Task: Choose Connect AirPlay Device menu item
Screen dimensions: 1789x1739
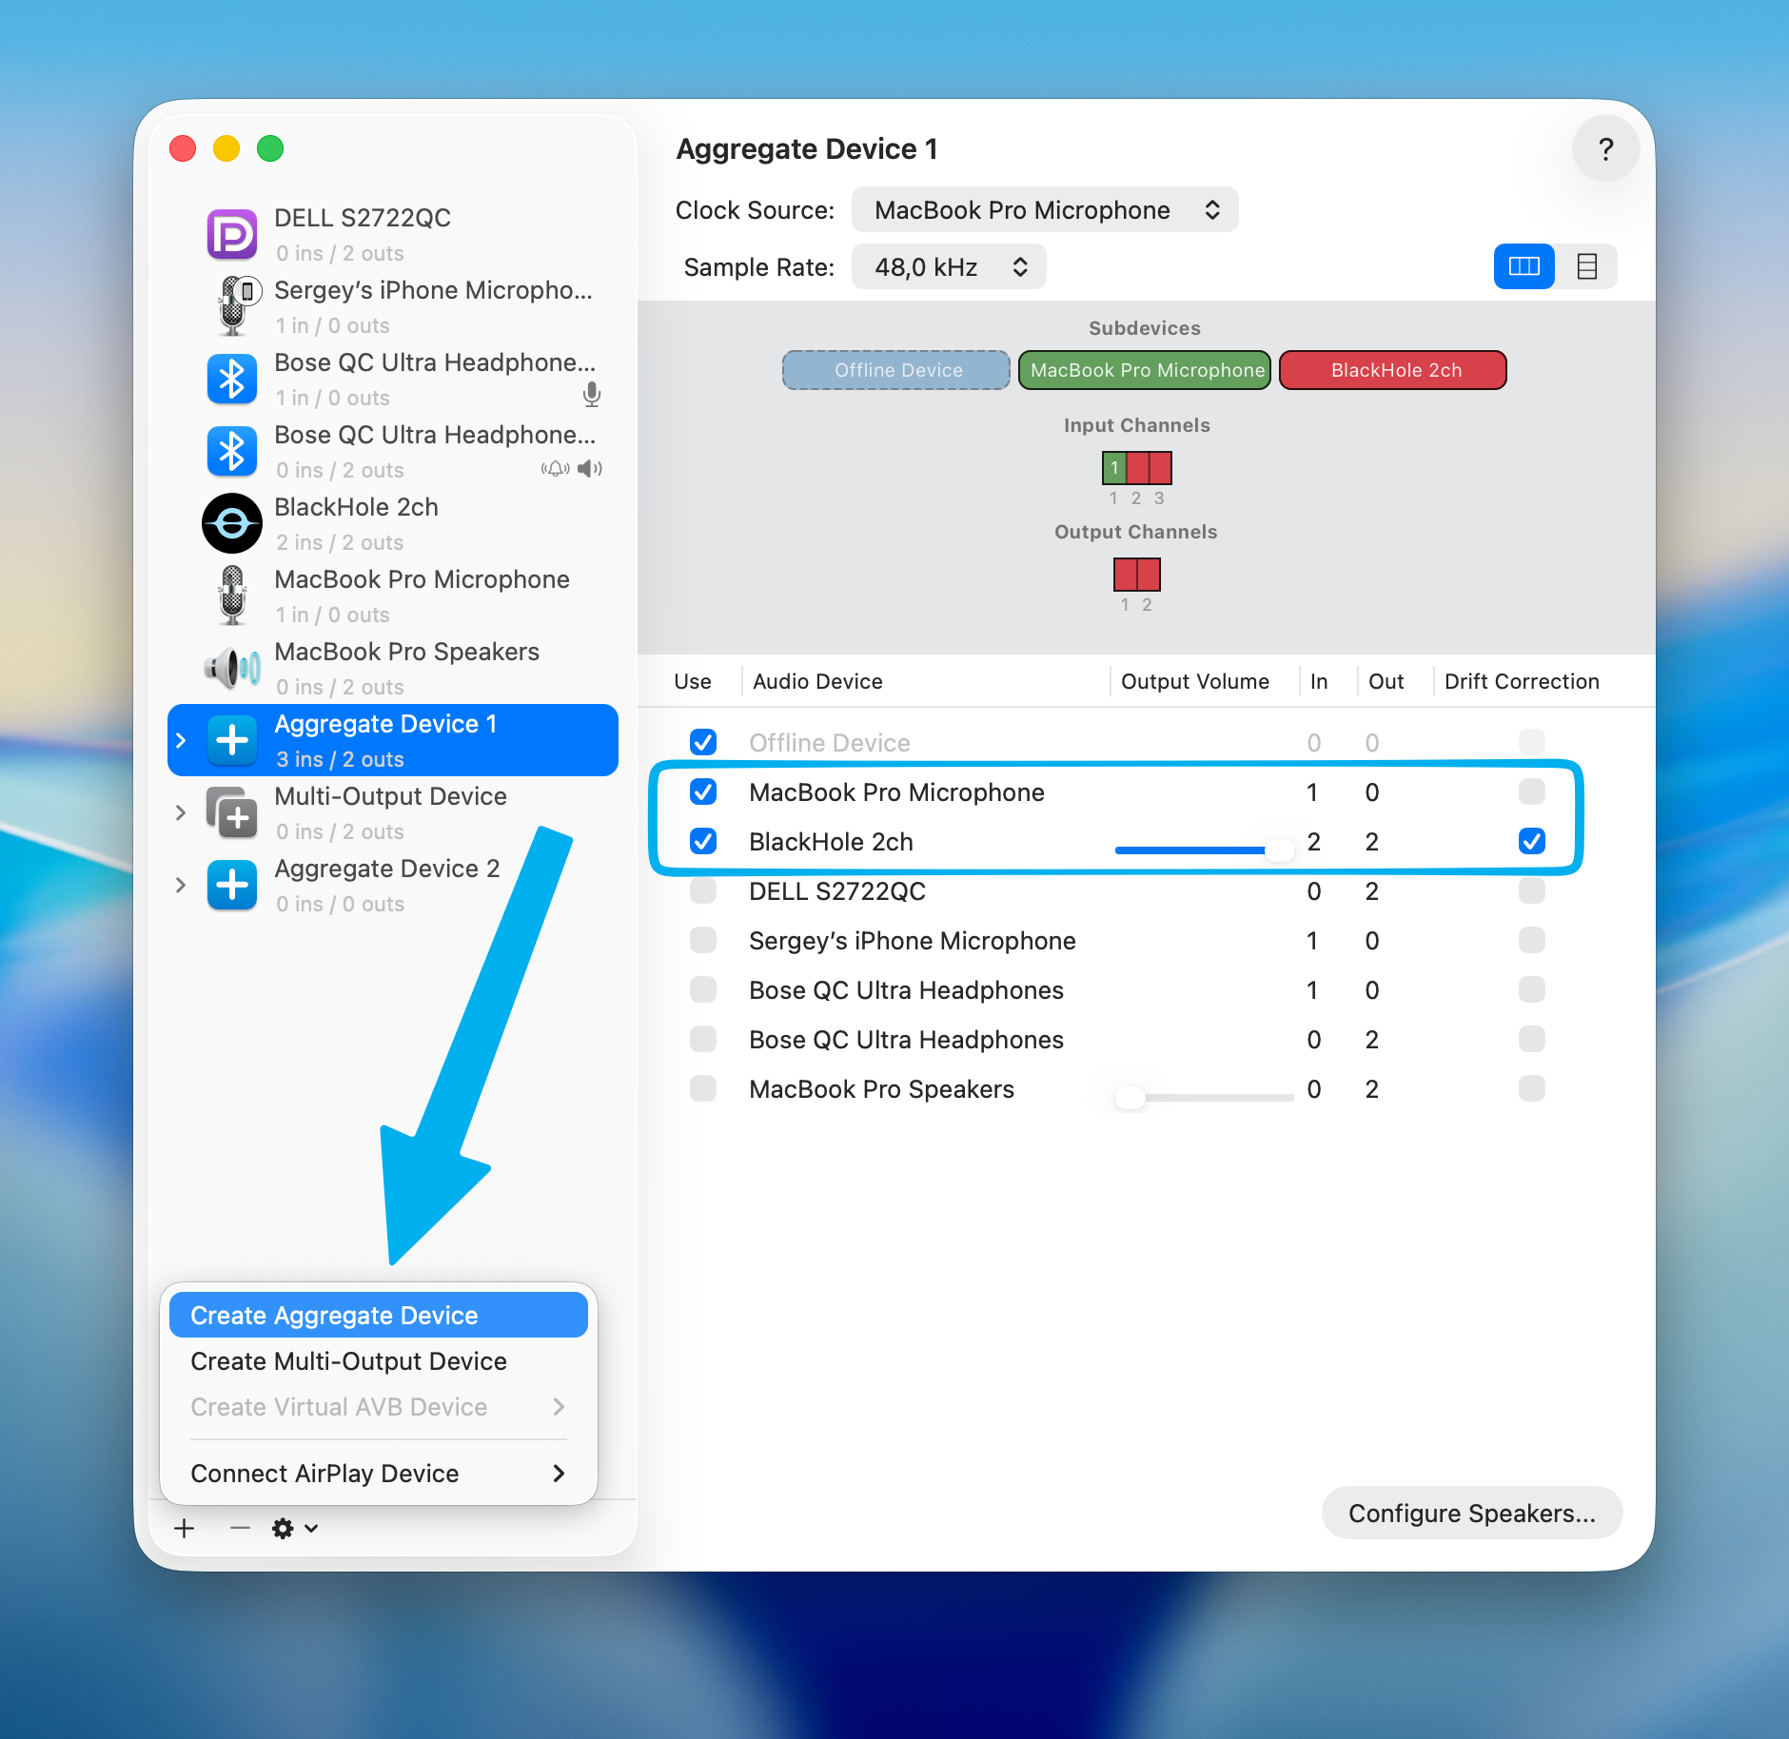Action: click(379, 1473)
